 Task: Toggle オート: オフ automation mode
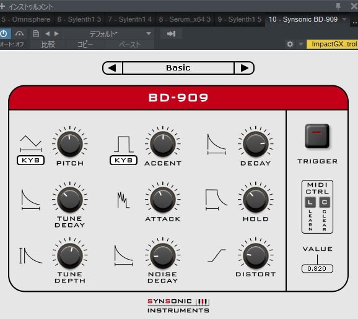click(x=12, y=44)
